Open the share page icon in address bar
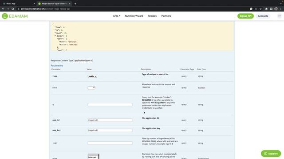This screenshot has height=159, width=284. pos(256,9)
